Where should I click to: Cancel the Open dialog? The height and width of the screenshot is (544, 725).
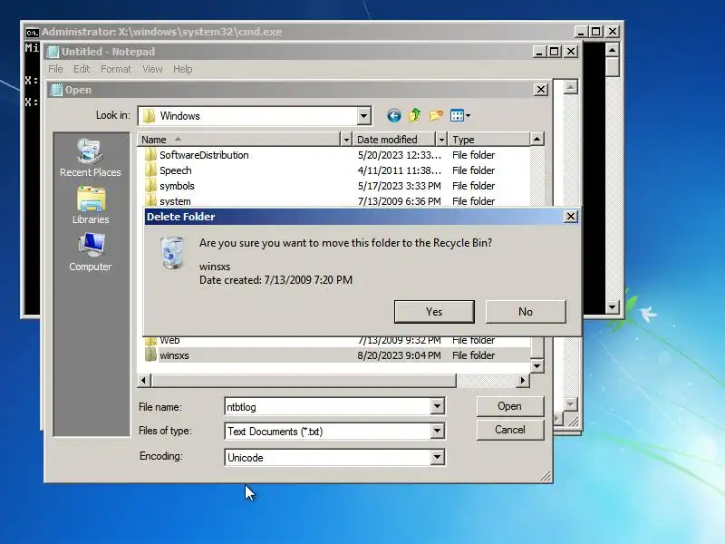click(509, 430)
